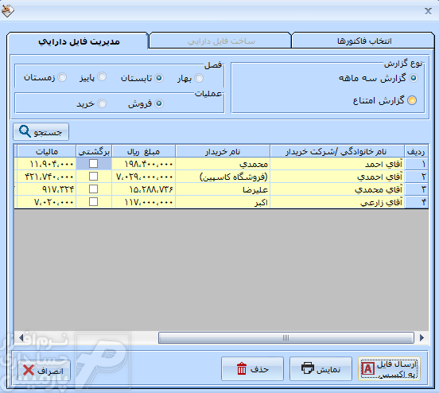439x393 pixels.
Task: Click the نام خریدار column header
Action: click(223, 151)
